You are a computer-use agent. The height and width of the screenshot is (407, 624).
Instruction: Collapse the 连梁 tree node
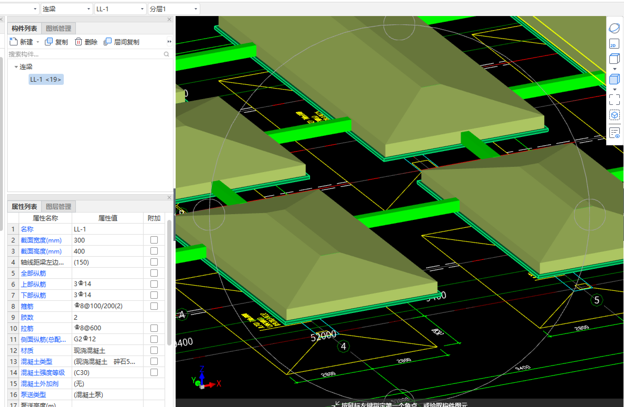coord(16,67)
